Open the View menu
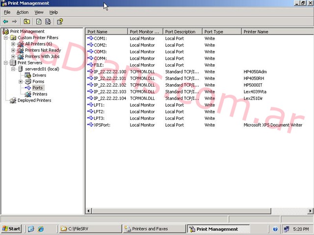 (x=39, y=12)
